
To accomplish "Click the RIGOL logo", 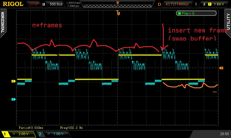I will pyautogui.click(x=13, y=4).
